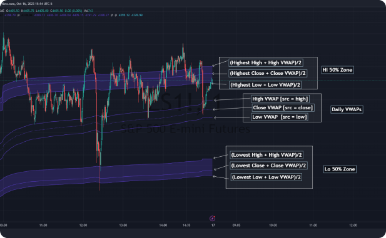
Task: Click the L4405.00 low value
Action: tap(42, 11)
